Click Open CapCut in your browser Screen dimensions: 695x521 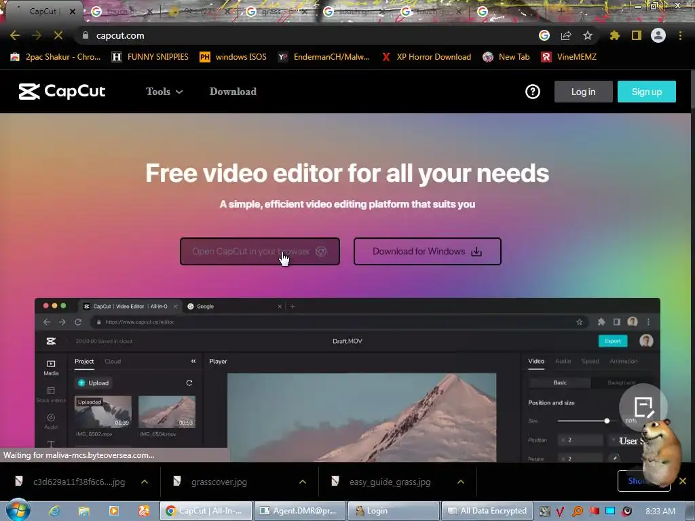point(260,251)
